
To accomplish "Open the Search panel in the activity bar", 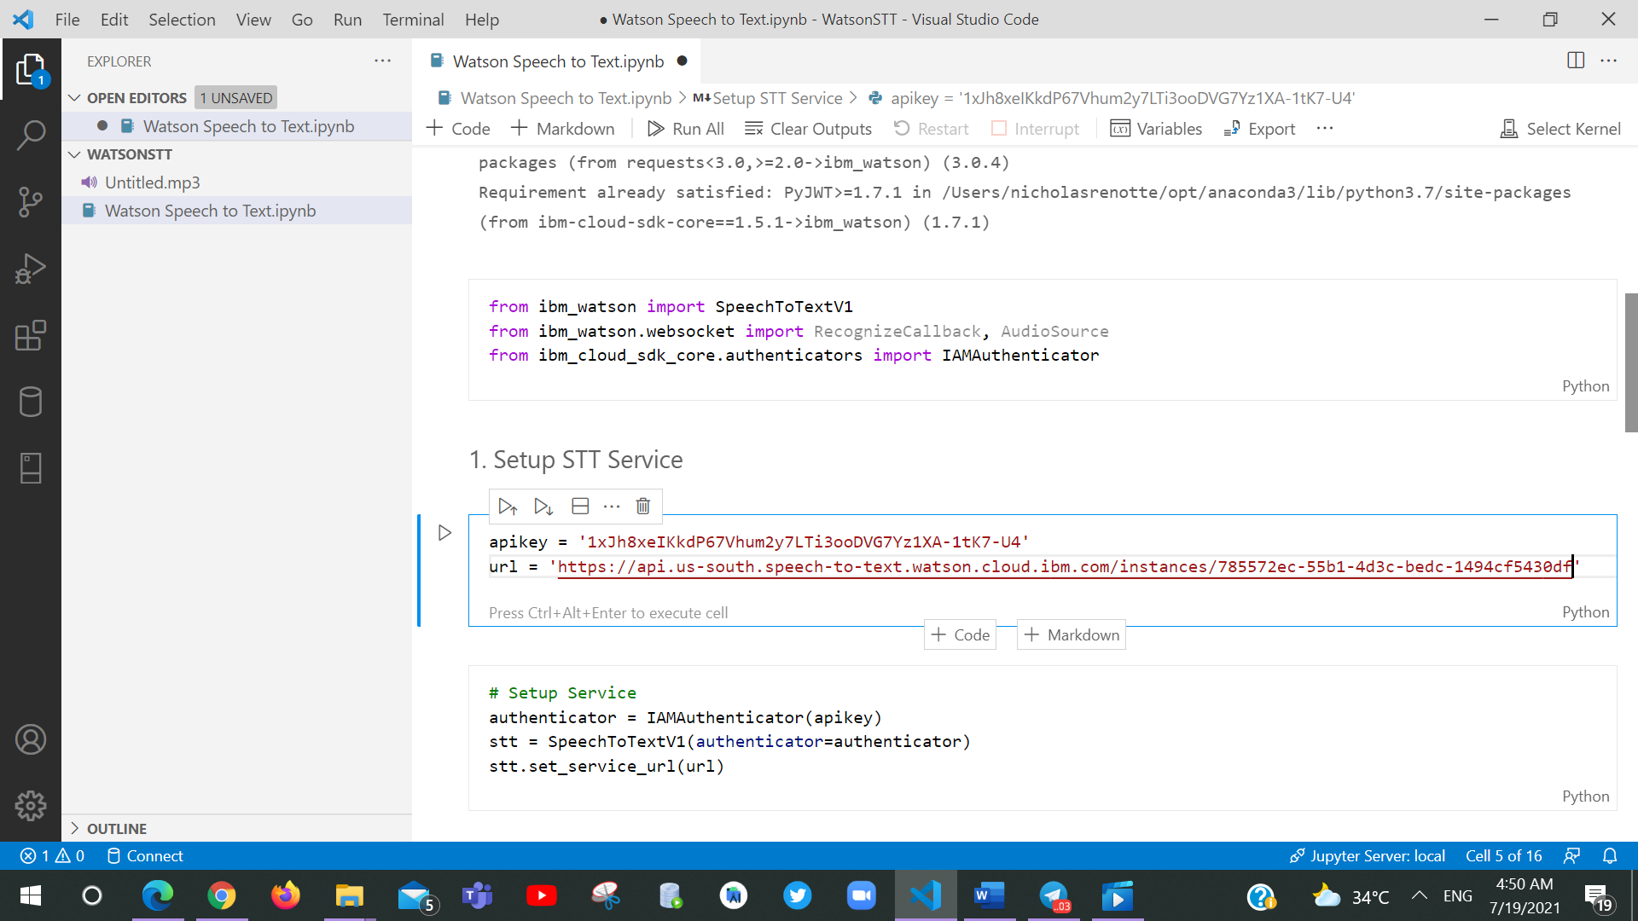I will point(32,135).
